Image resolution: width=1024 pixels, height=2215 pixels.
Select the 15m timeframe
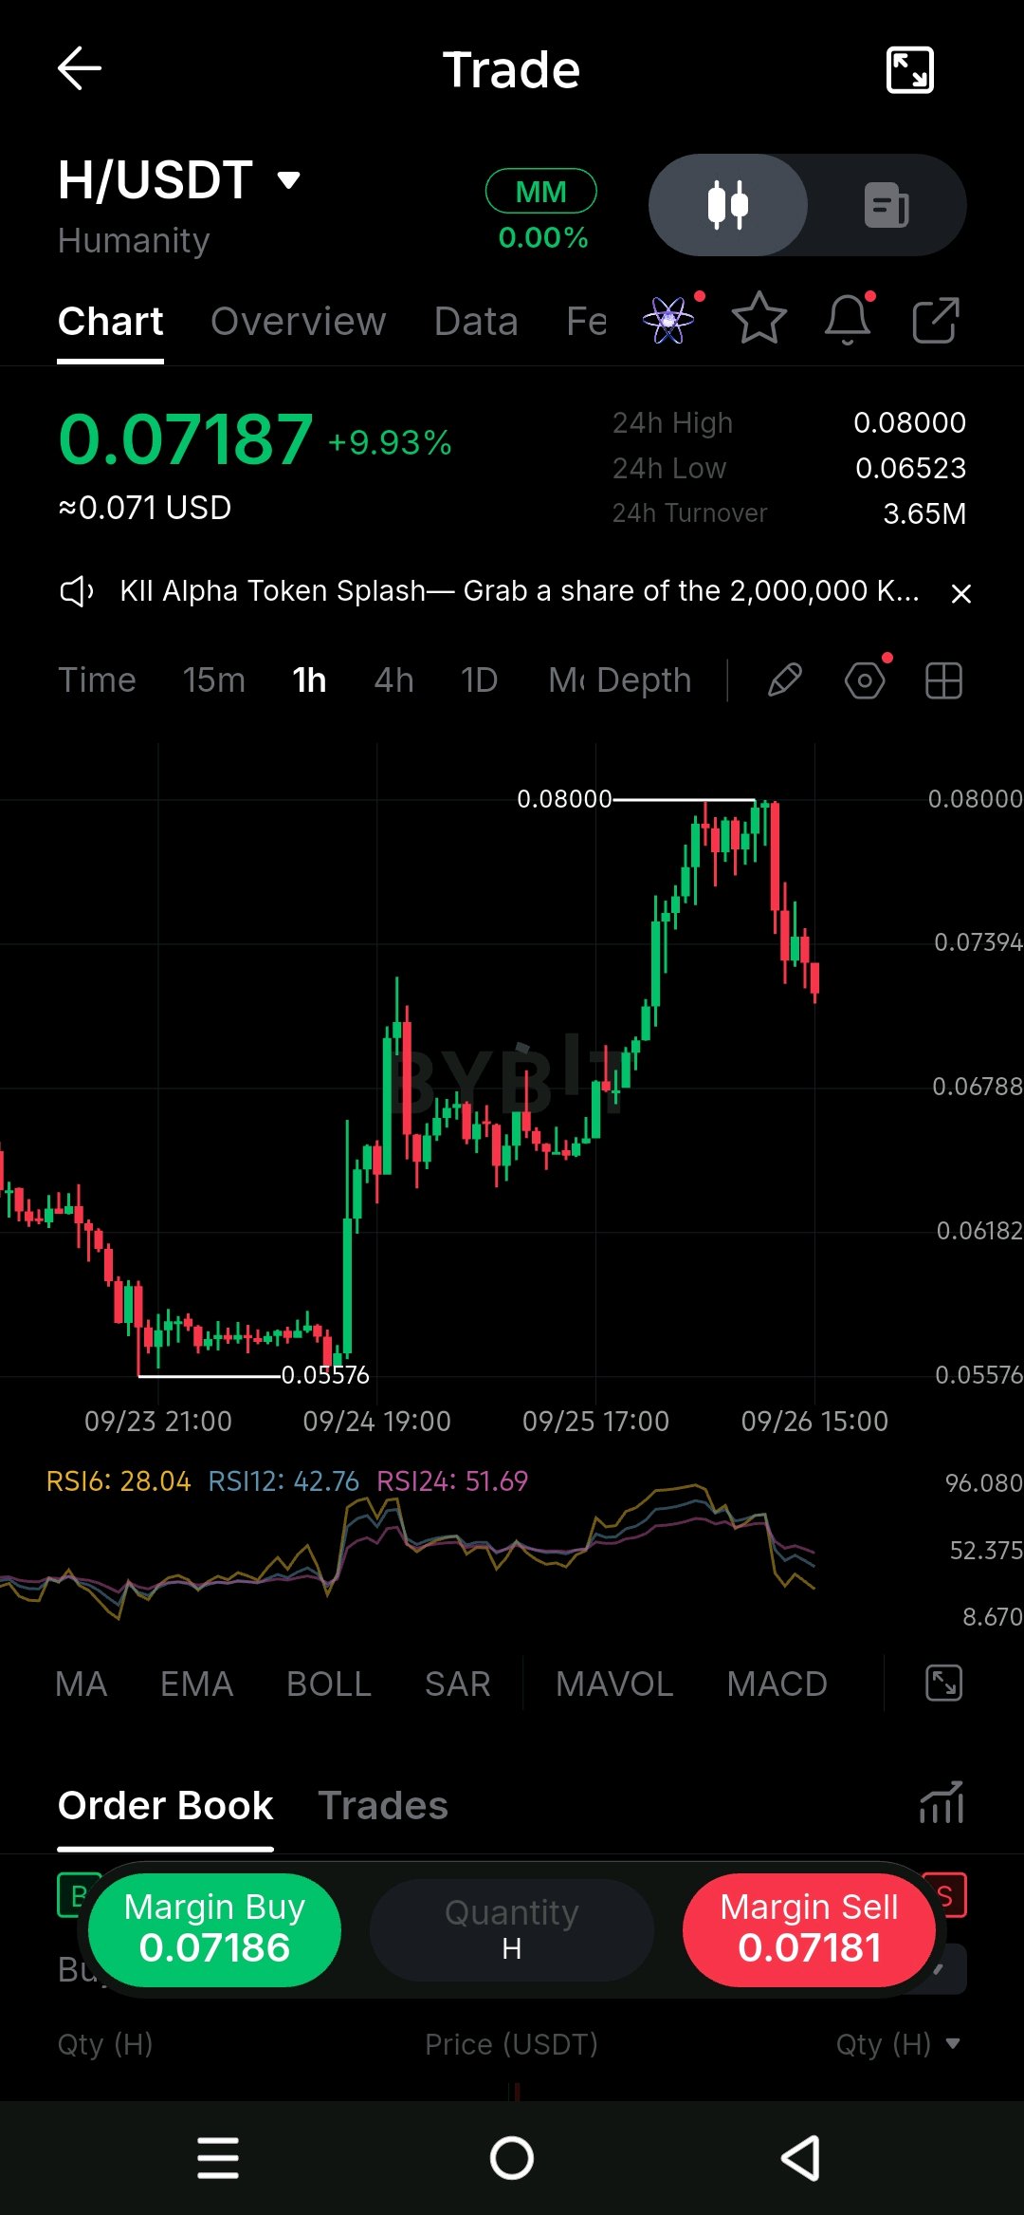tap(214, 680)
